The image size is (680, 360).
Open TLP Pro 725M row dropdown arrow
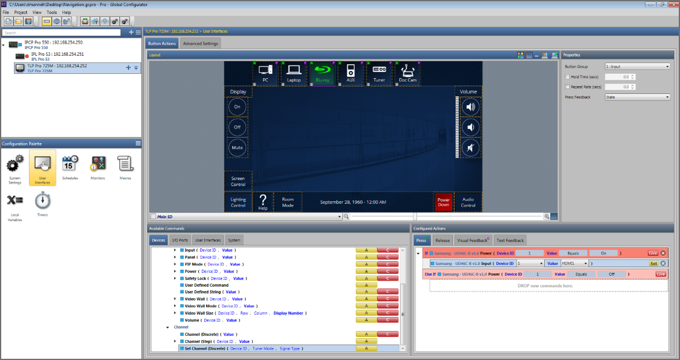136,68
